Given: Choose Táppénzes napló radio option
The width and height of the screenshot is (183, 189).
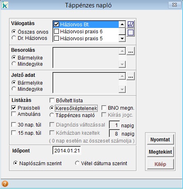Looking at the screenshot, I should point(52,115).
